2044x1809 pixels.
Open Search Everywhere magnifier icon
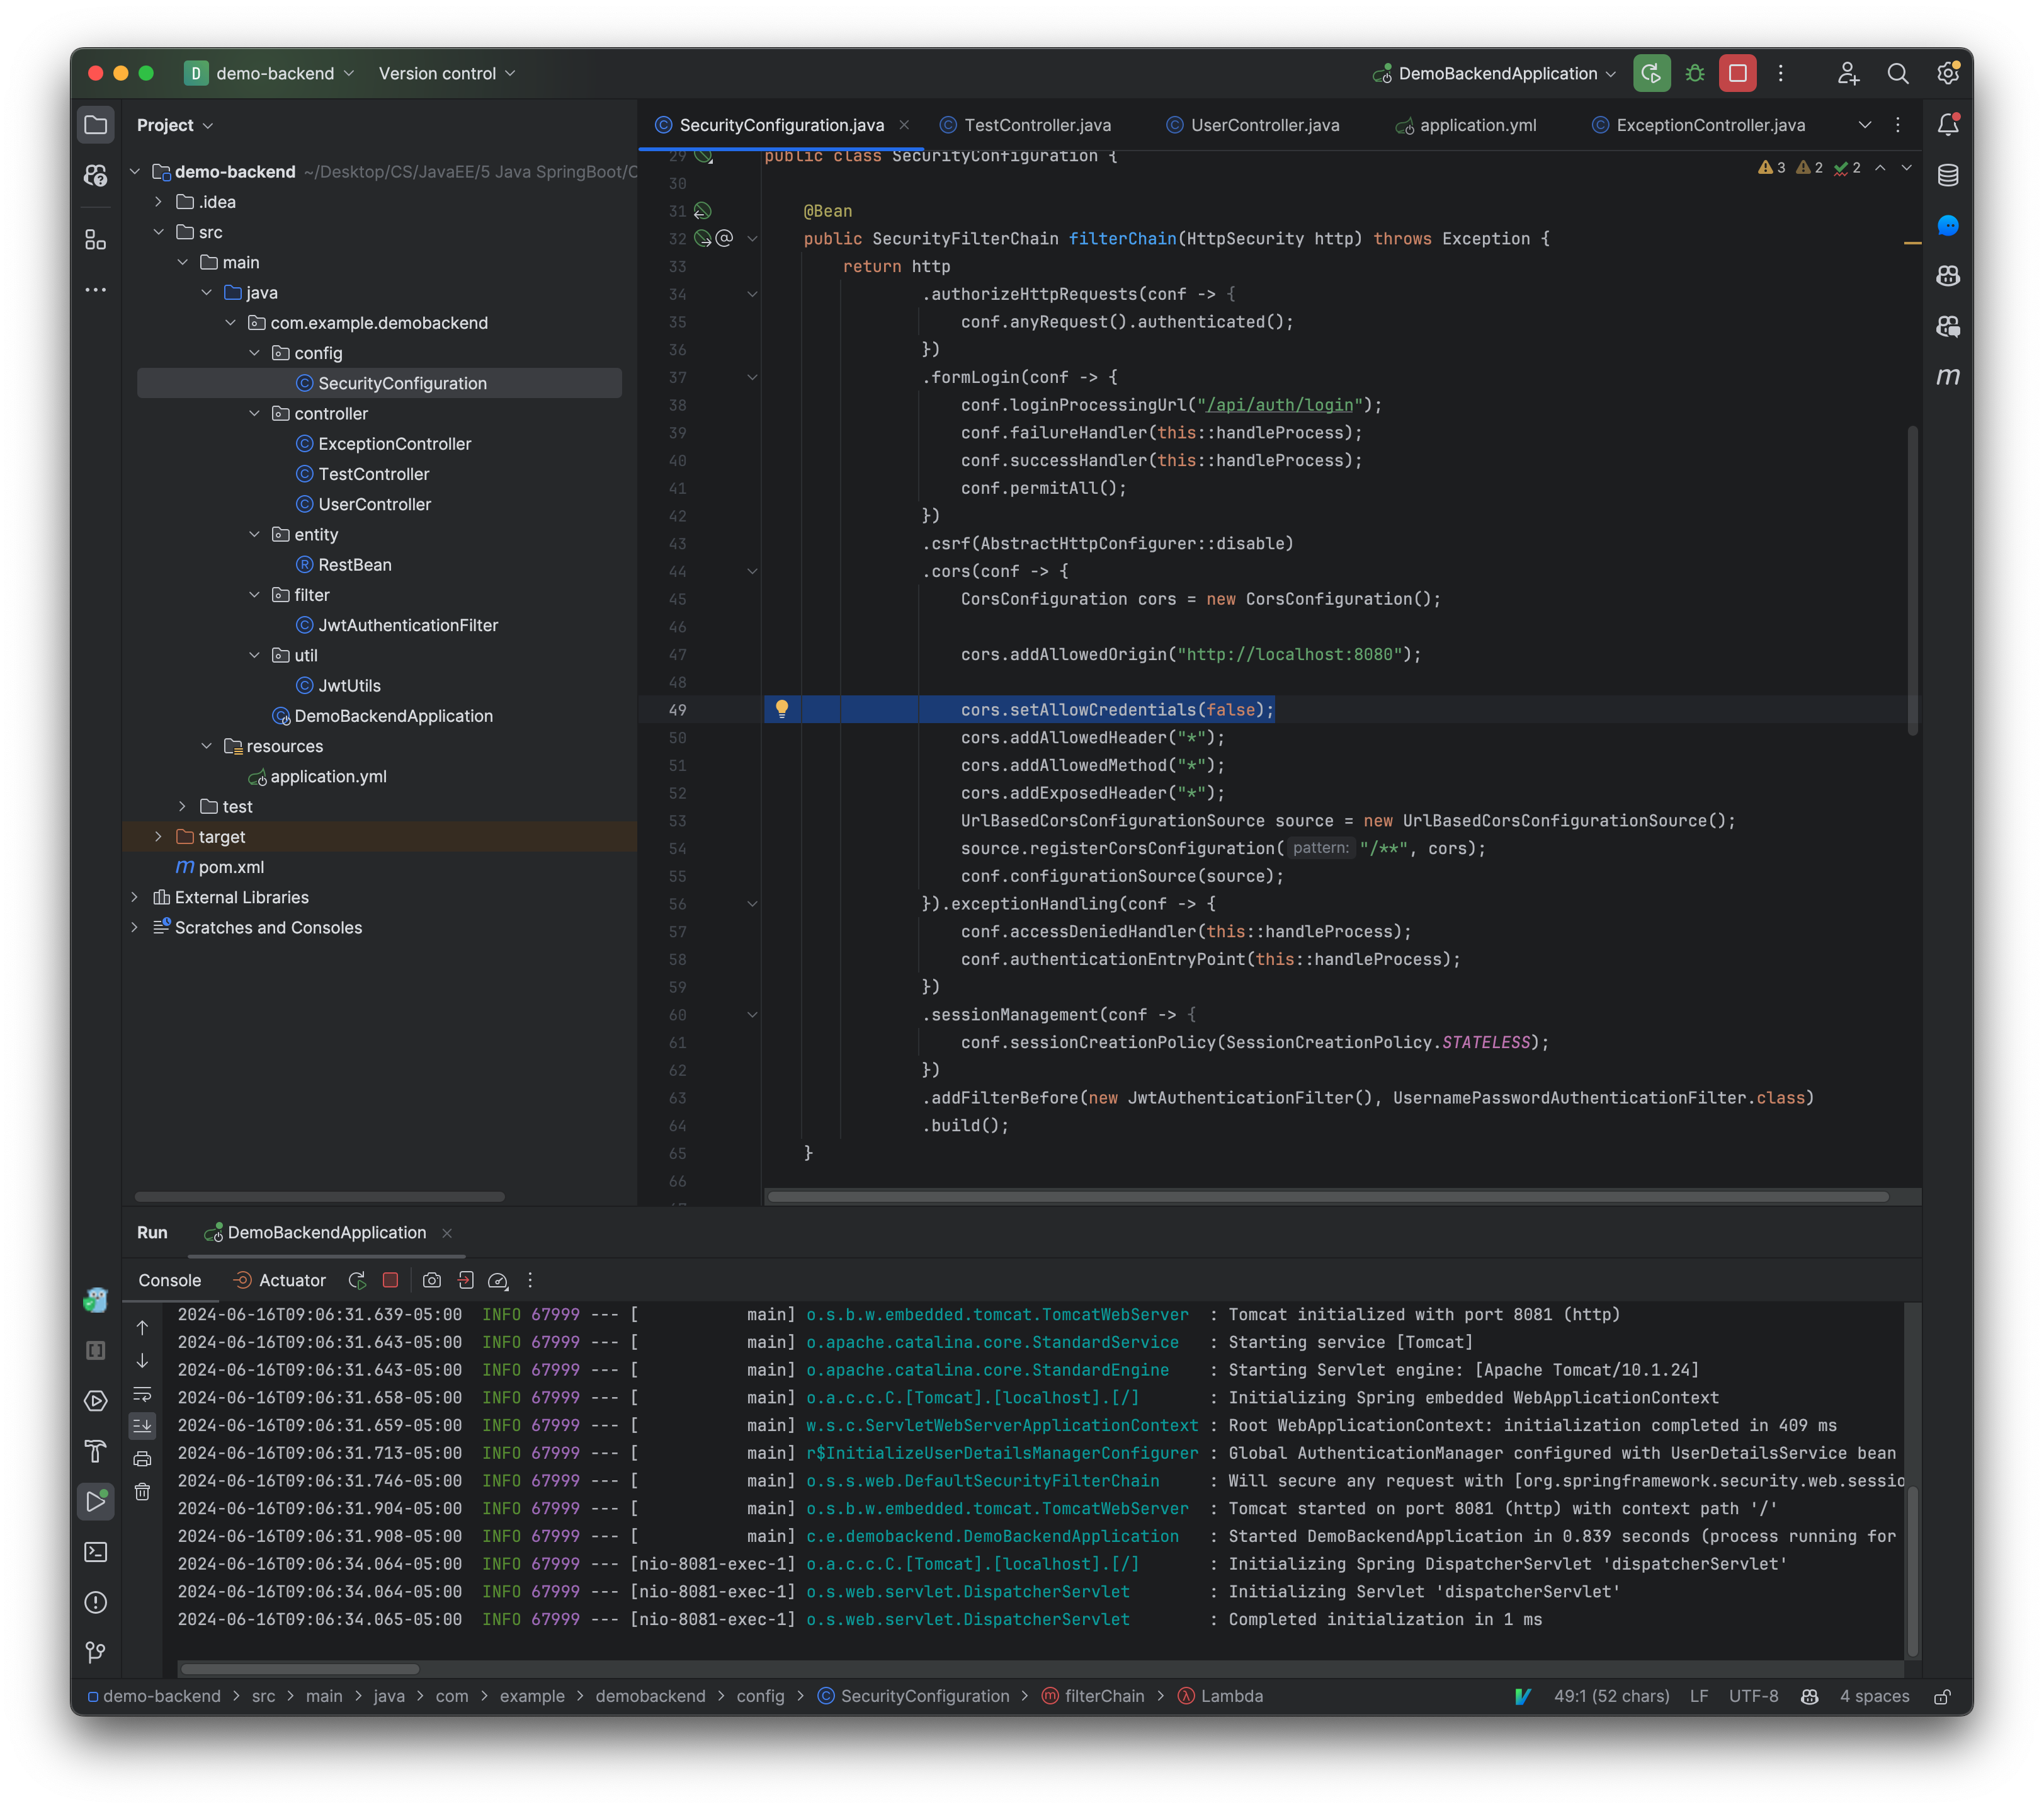pos(1899,73)
